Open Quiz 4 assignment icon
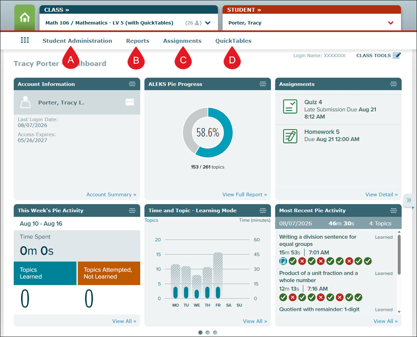 tap(290, 107)
